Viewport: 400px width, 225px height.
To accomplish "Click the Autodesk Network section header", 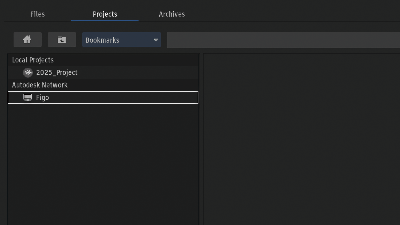I will tap(40, 85).
